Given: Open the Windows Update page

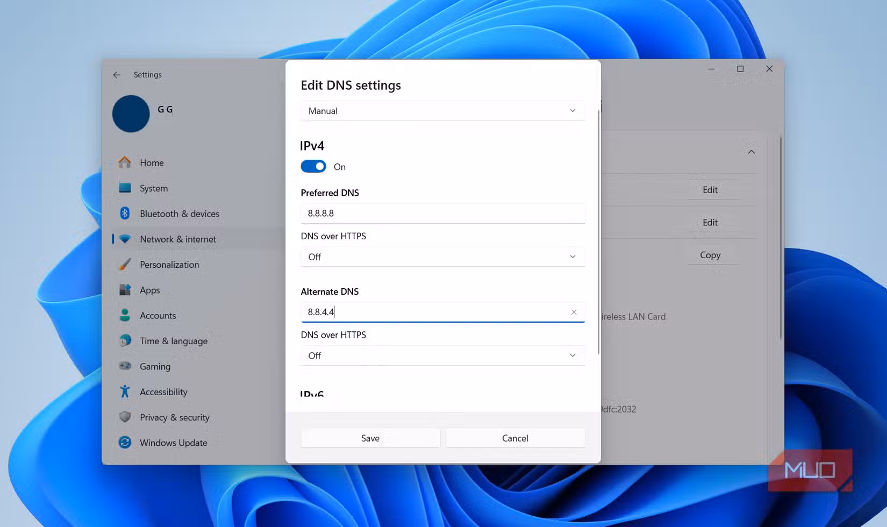Looking at the screenshot, I should (124, 443).
